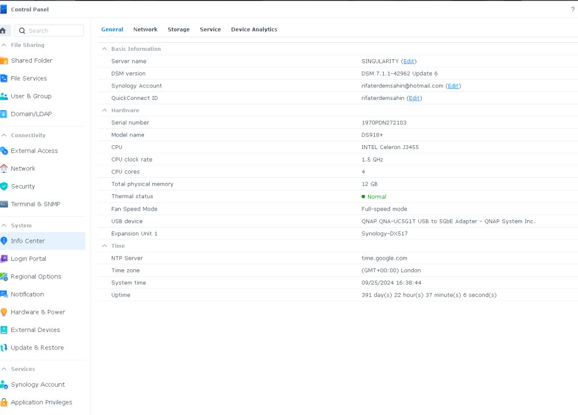Select the User & Group icon

pyautogui.click(x=4, y=96)
